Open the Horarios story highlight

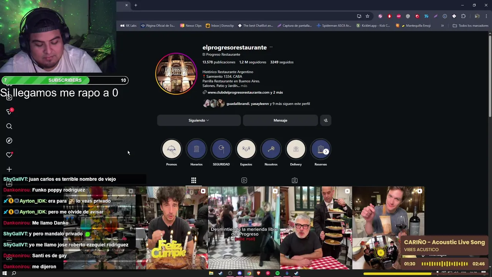pos(196,149)
